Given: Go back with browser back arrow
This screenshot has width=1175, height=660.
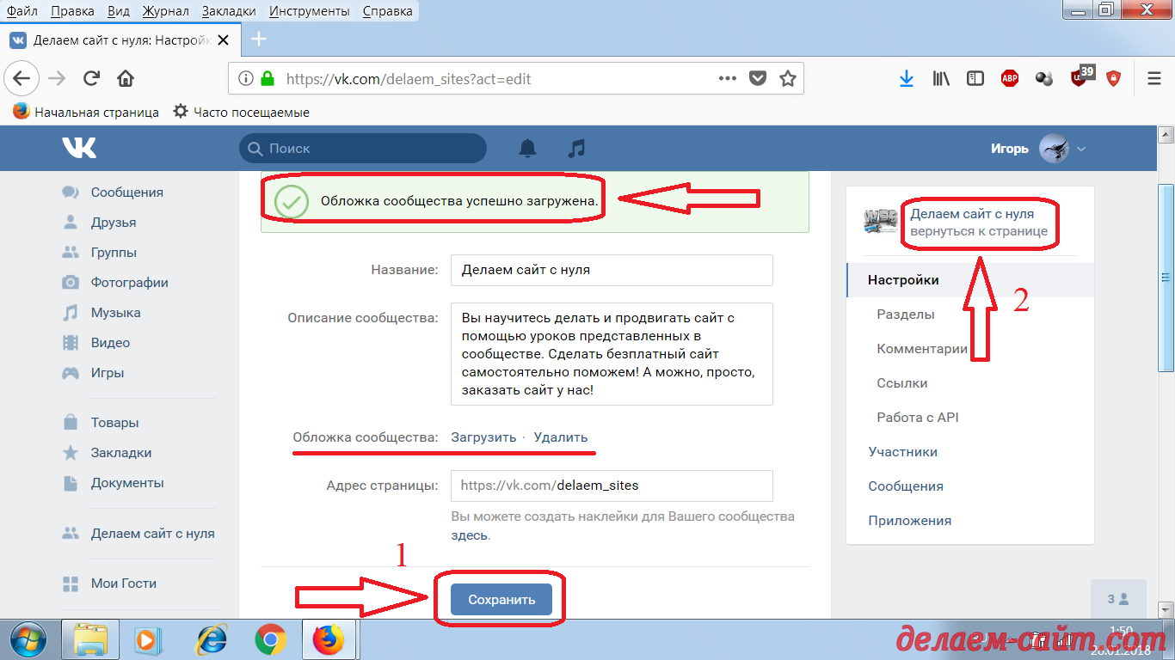Looking at the screenshot, I should 22,79.
